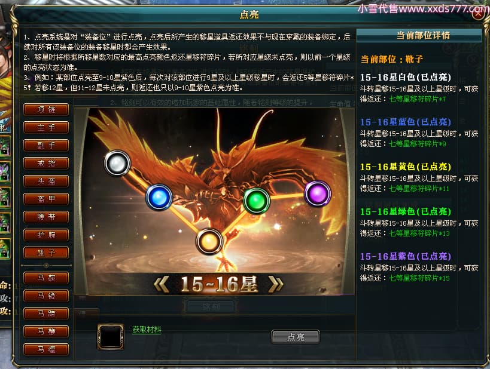Click the white orb on the phoenix

tap(117, 163)
